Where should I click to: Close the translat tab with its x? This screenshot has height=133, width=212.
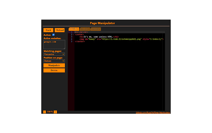pos(99,29)
